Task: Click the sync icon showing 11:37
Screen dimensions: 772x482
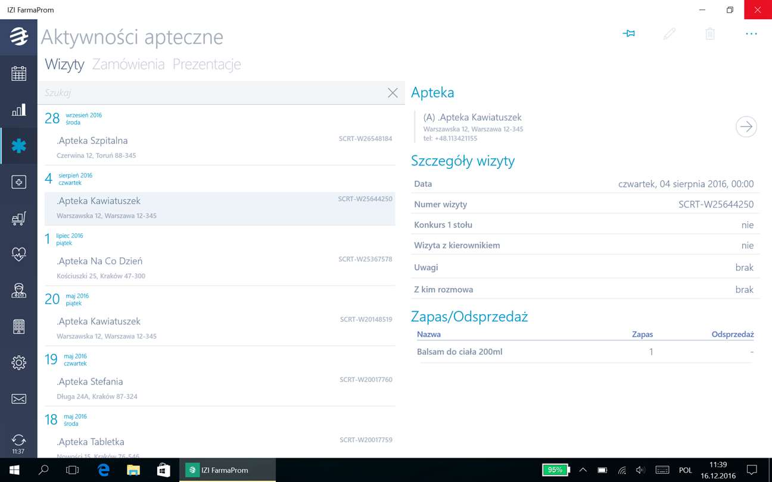Action: [18, 443]
